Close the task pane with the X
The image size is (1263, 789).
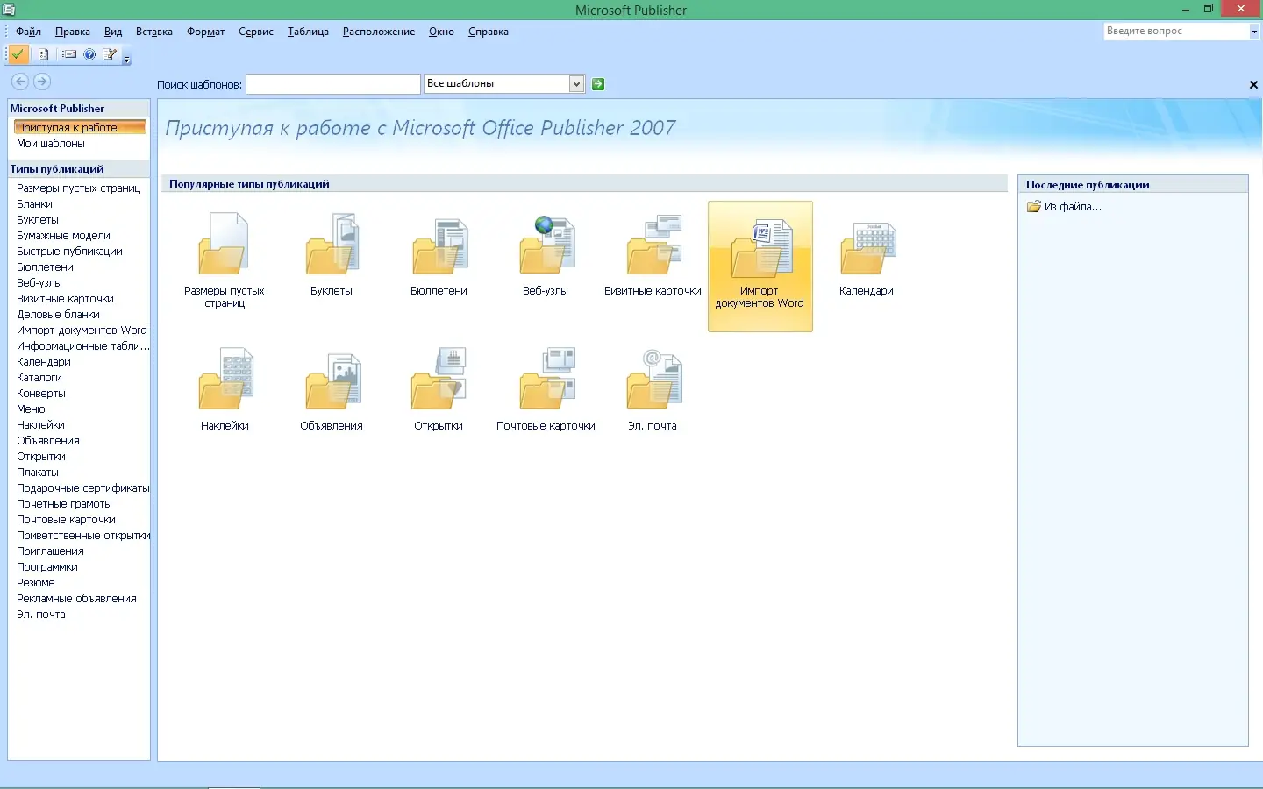pos(1253,85)
